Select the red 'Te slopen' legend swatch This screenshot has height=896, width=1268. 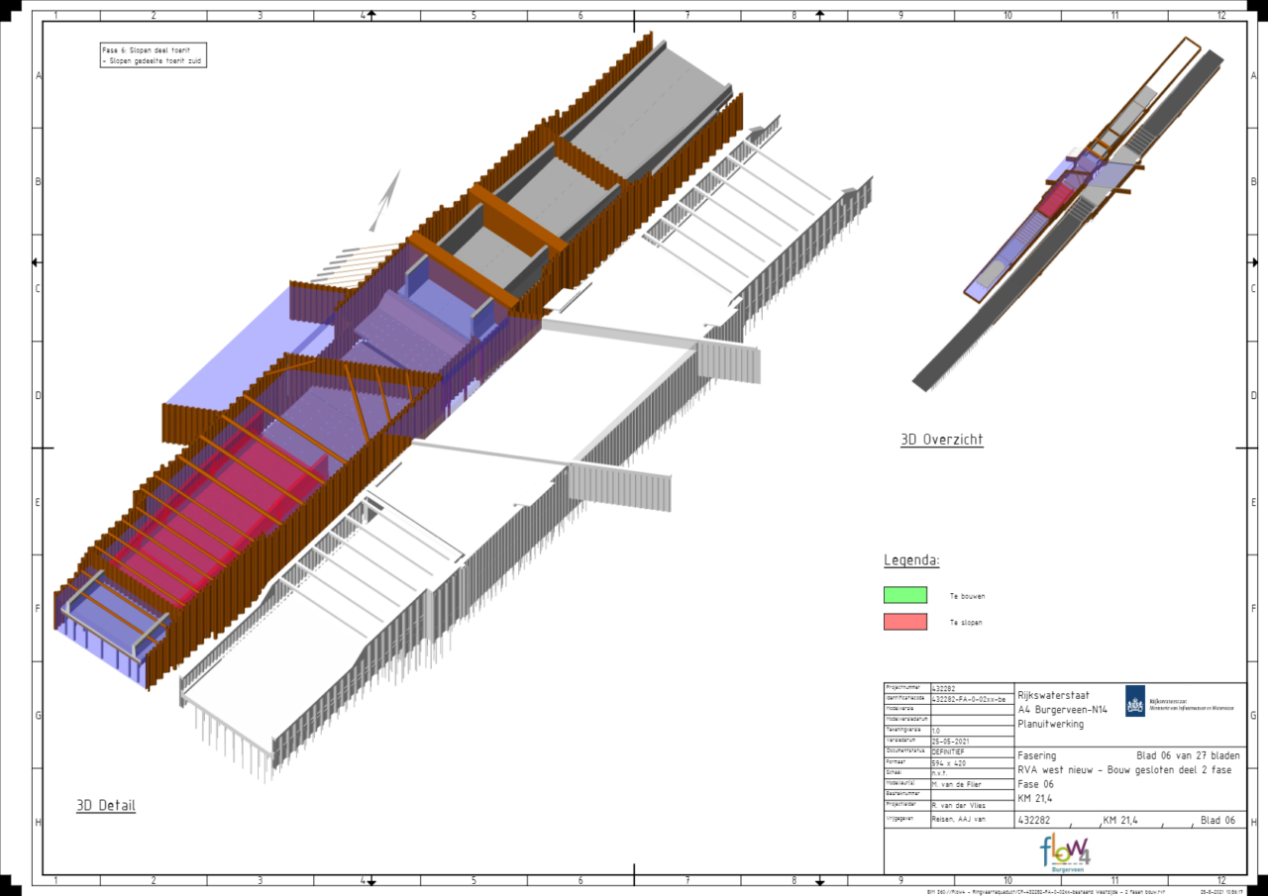(x=905, y=622)
